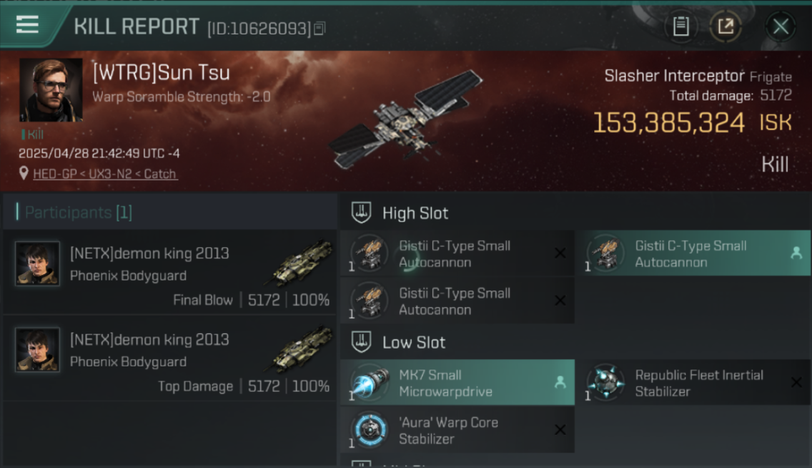Select the highlighted Gistii C-Type Small Autocannon
Image resolution: width=812 pixels, height=468 pixels.
coord(693,253)
